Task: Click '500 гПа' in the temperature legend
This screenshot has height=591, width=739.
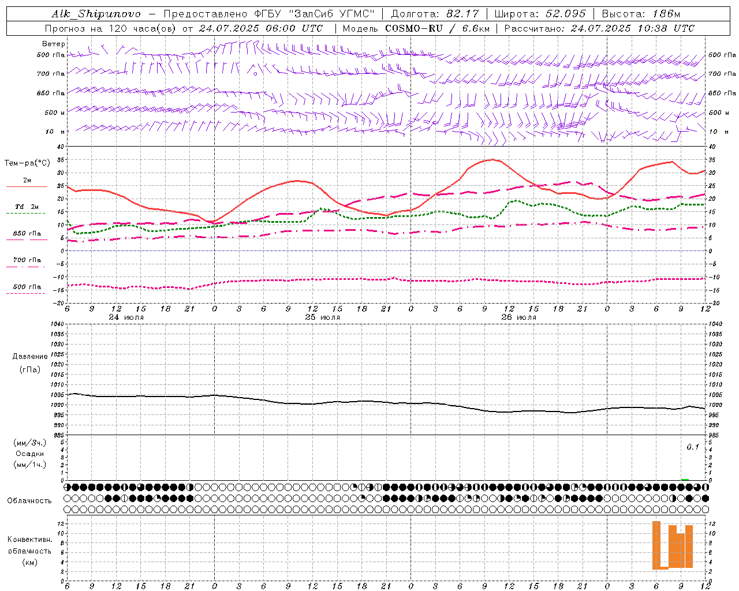Action: [x=27, y=287]
